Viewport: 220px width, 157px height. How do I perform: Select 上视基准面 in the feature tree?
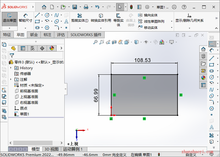(x=27, y=97)
